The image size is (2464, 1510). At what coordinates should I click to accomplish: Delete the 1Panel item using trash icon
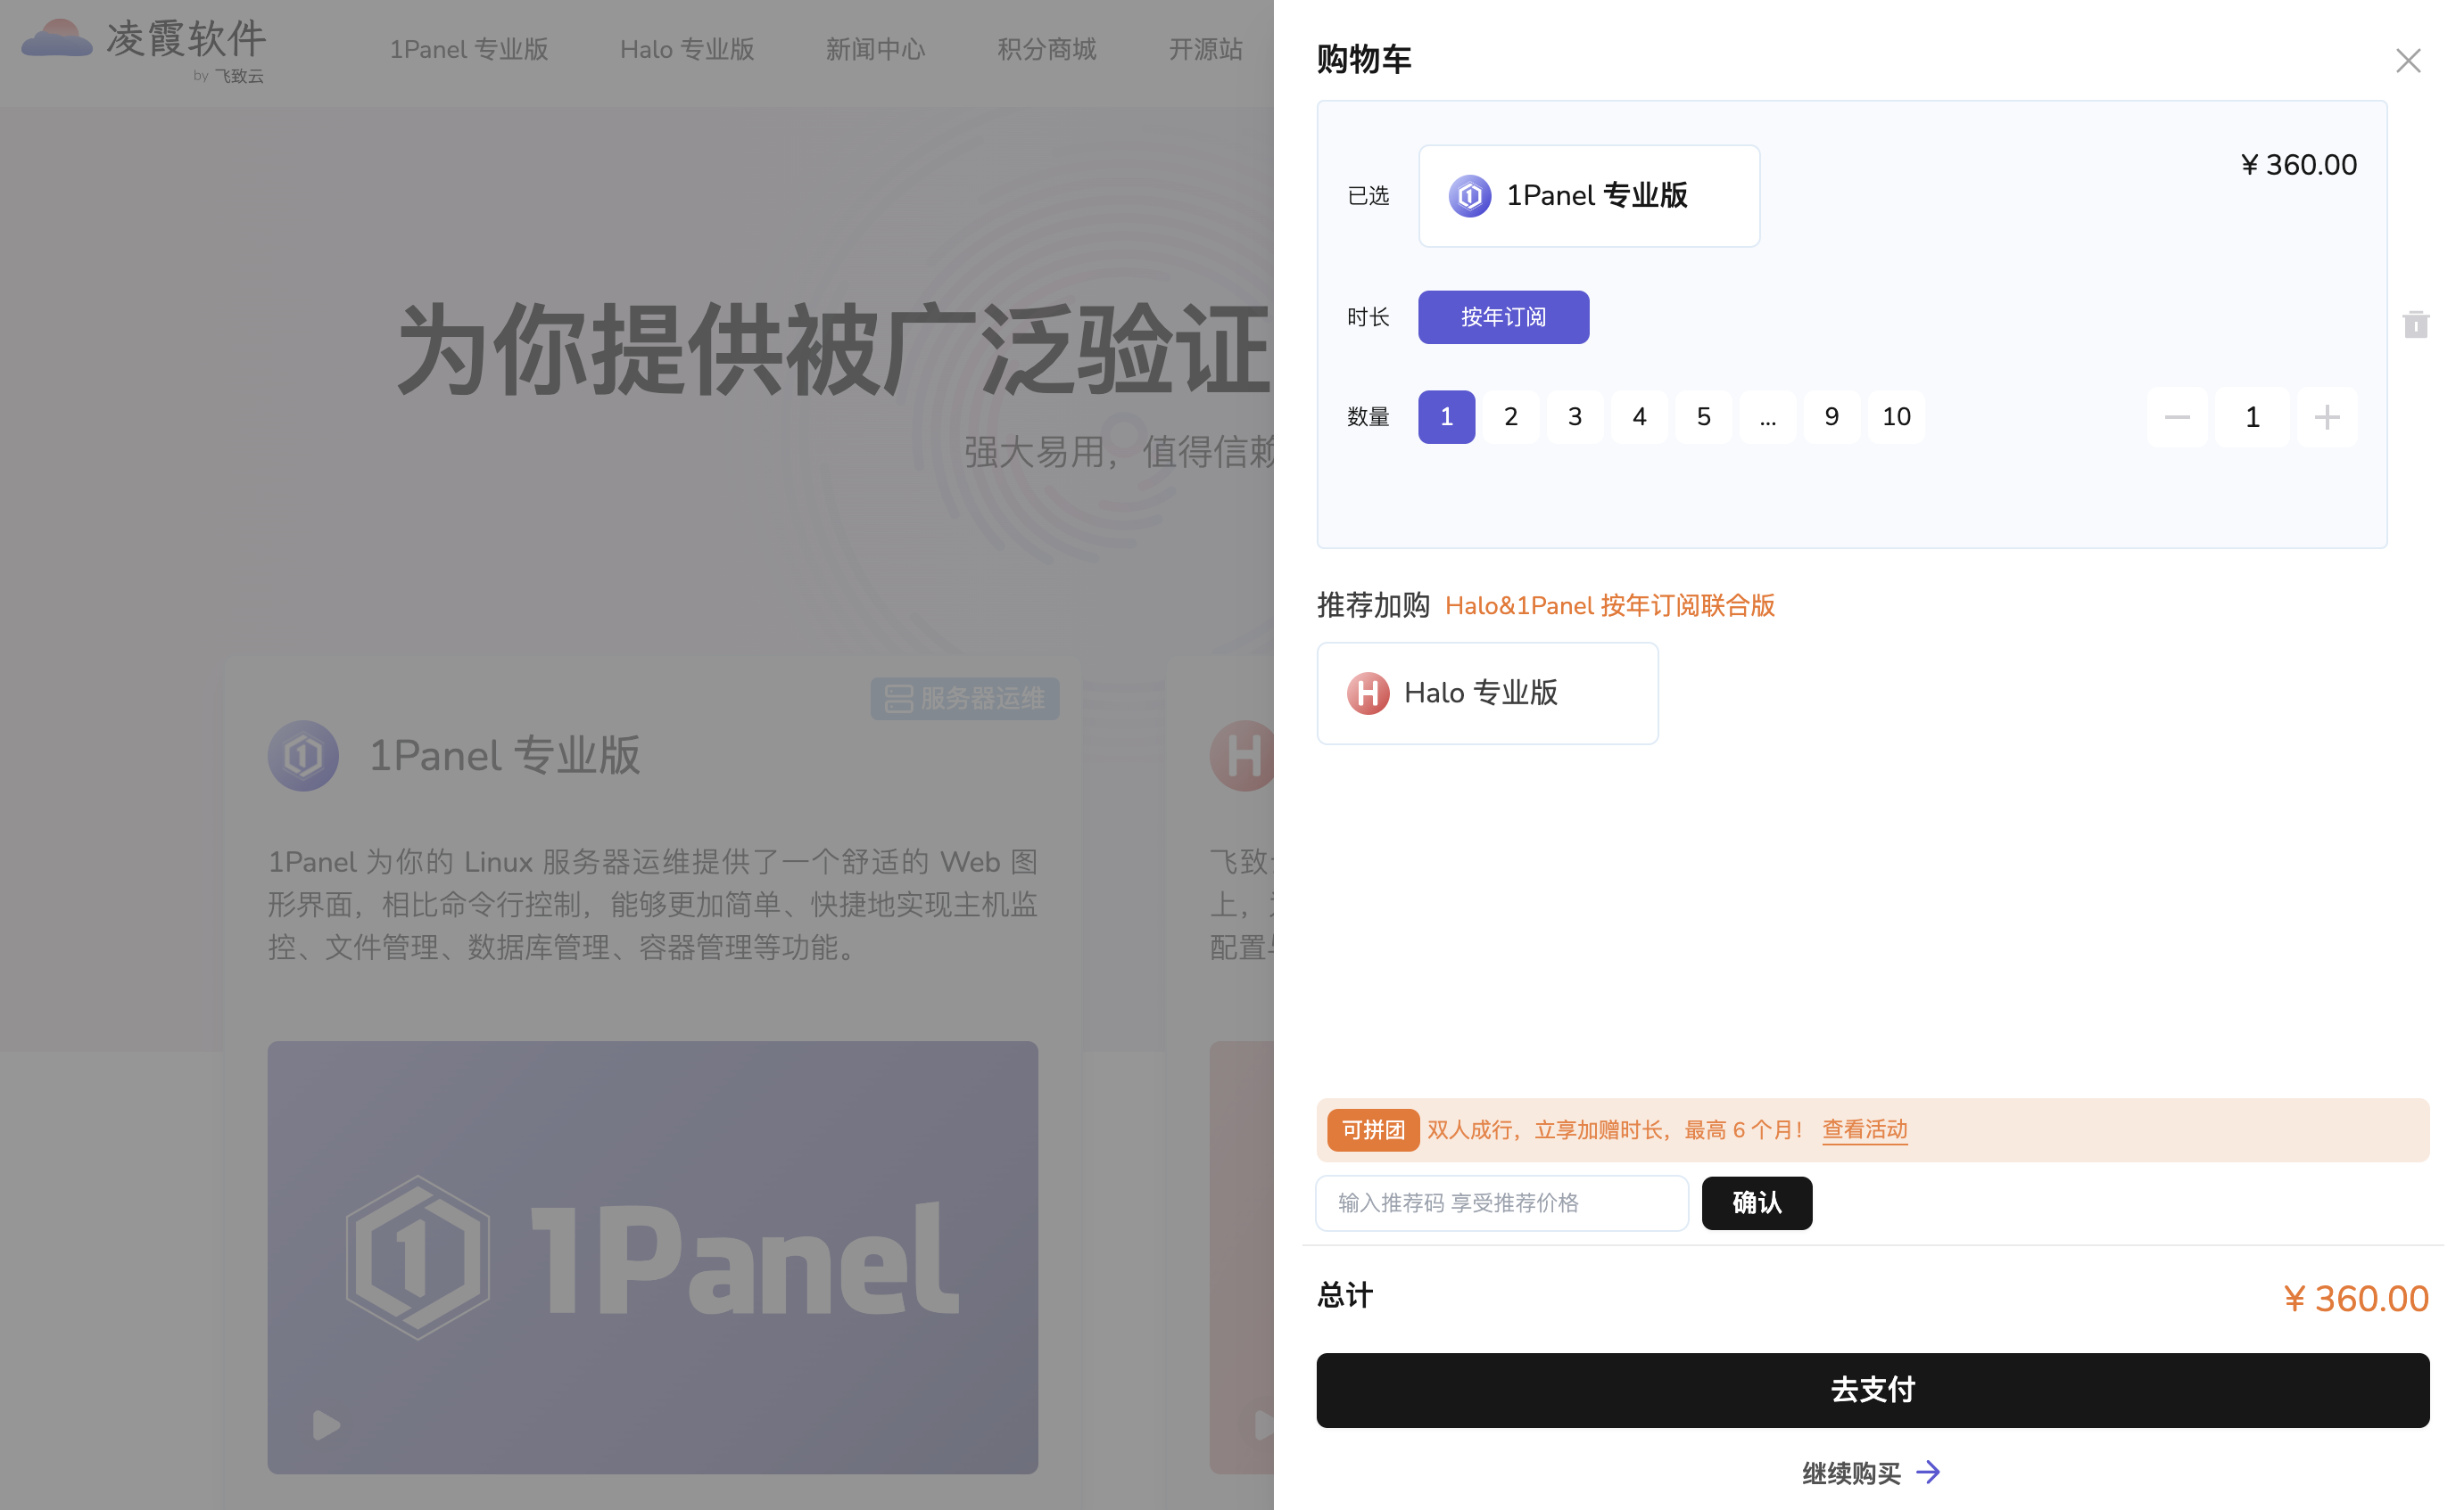2415,324
